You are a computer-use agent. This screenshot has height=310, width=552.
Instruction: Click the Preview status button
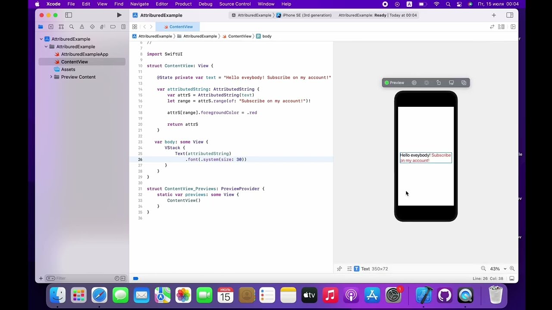394,83
